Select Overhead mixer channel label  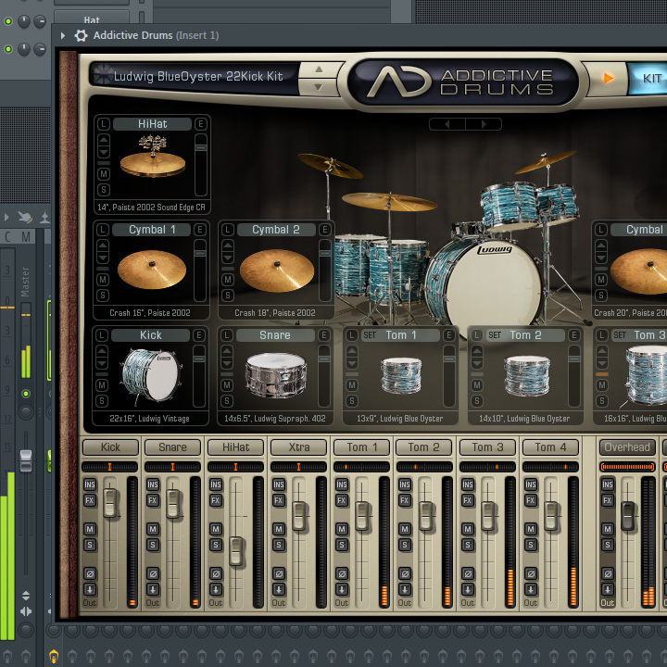[627, 447]
